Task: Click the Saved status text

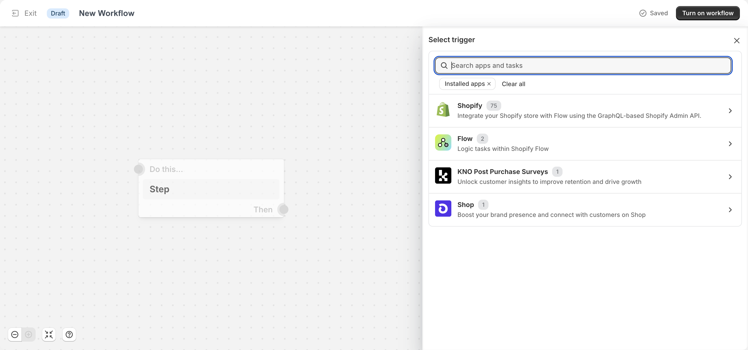Action: (x=658, y=13)
